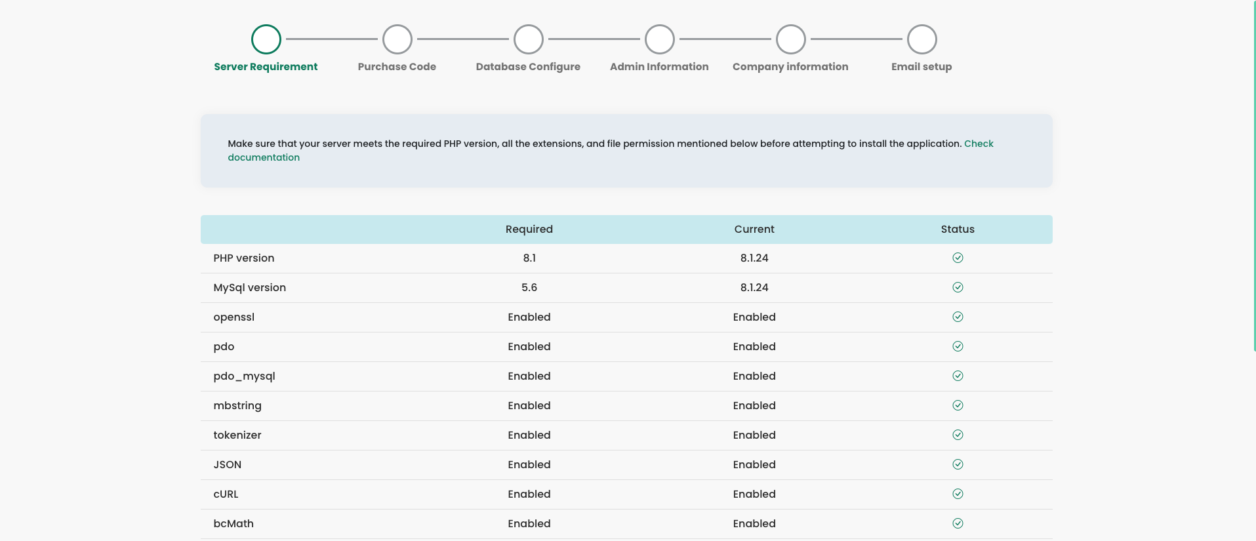Click the tokenizer row label
The image size is (1256, 541).
(x=237, y=435)
